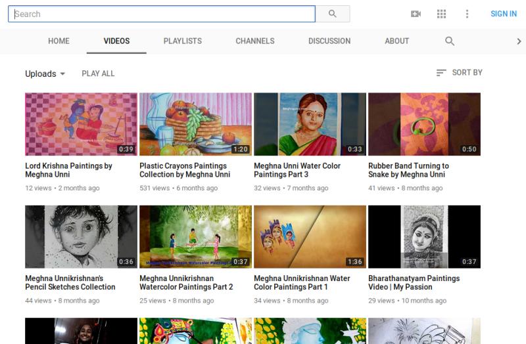The image size is (526, 344).
Task: Open the three-dot settings menu
Action: [x=467, y=14]
